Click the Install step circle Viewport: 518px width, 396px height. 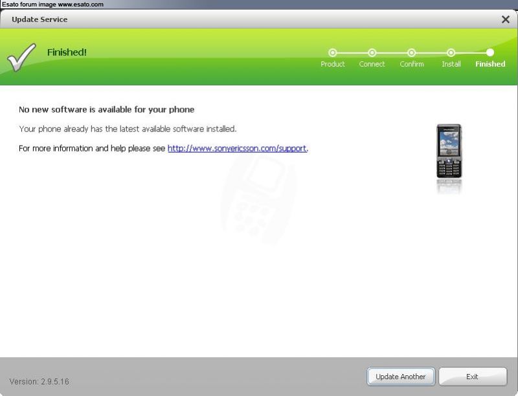click(451, 53)
